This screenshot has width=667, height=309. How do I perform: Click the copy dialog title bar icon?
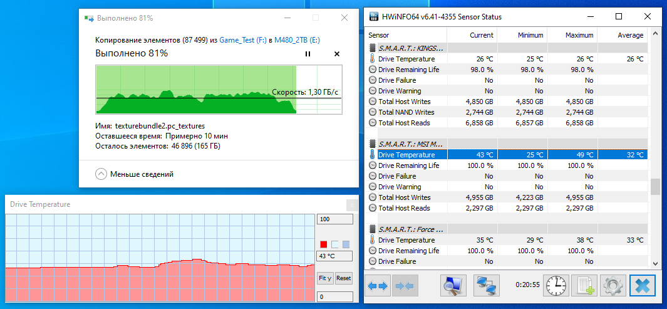[88, 18]
